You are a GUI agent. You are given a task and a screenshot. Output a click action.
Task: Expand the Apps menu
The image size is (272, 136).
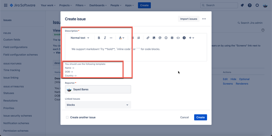click(x=130, y=5)
